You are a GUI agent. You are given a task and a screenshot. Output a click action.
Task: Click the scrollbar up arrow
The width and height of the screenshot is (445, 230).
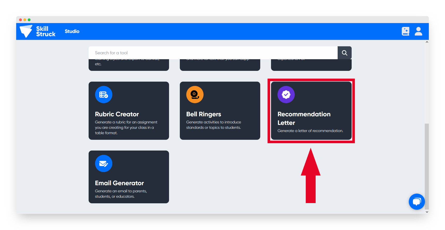pos(427,42)
